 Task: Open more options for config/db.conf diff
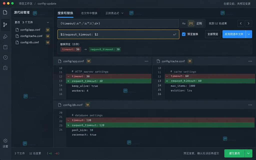250,105
